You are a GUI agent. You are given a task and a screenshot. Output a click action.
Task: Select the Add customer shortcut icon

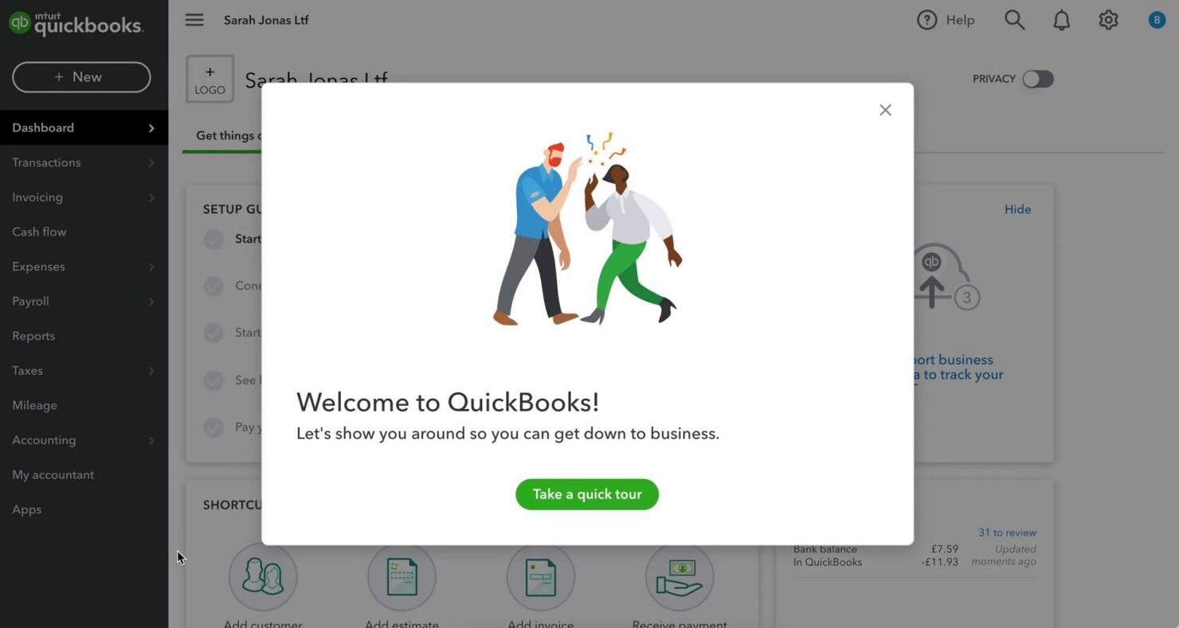coord(263,576)
